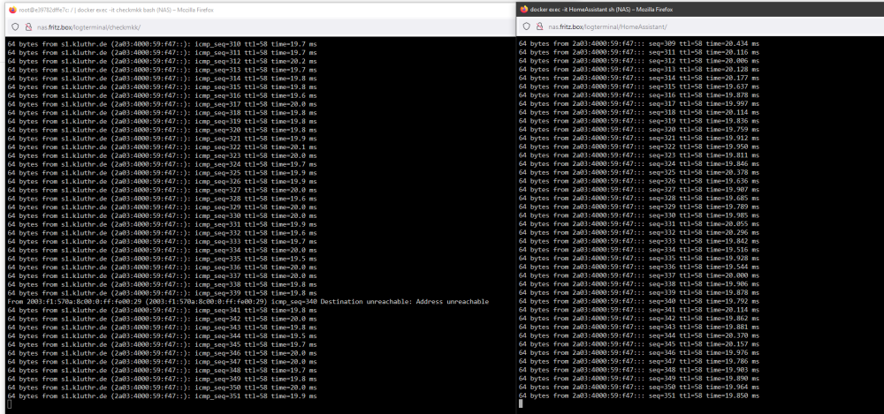Select checkmkk line icmp_seq=341
The width and height of the screenshot is (884, 414).
tap(162, 310)
